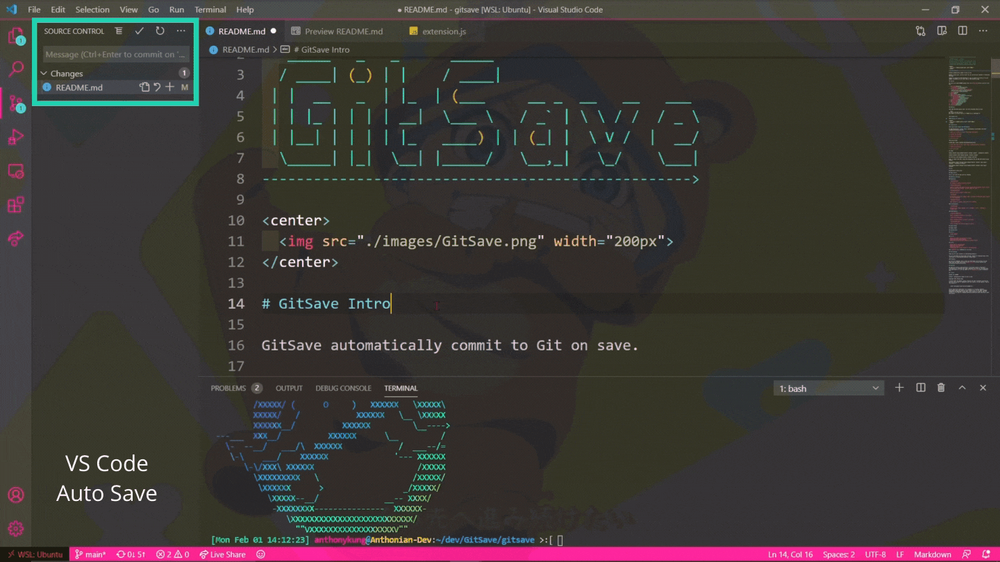The height and width of the screenshot is (562, 1000).
Task: Kill the terminal with trash icon
Action: (x=941, y=388)
